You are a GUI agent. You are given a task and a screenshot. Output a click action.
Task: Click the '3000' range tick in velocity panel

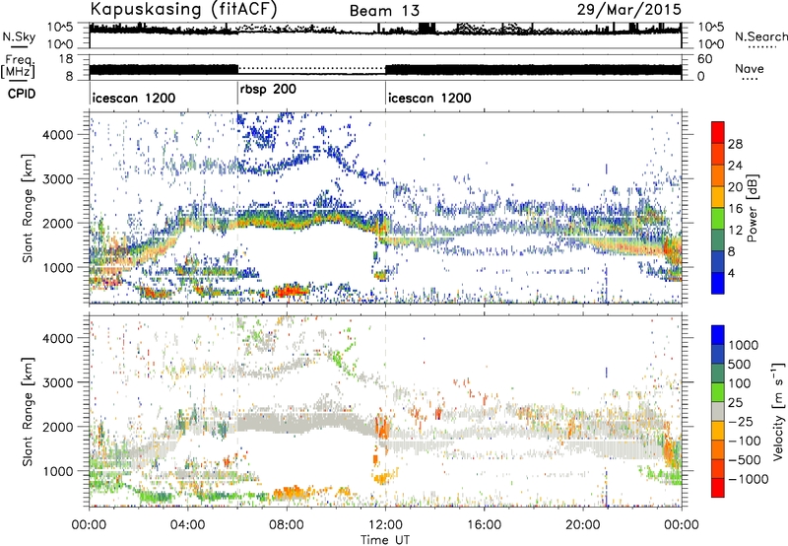[57, 382]
